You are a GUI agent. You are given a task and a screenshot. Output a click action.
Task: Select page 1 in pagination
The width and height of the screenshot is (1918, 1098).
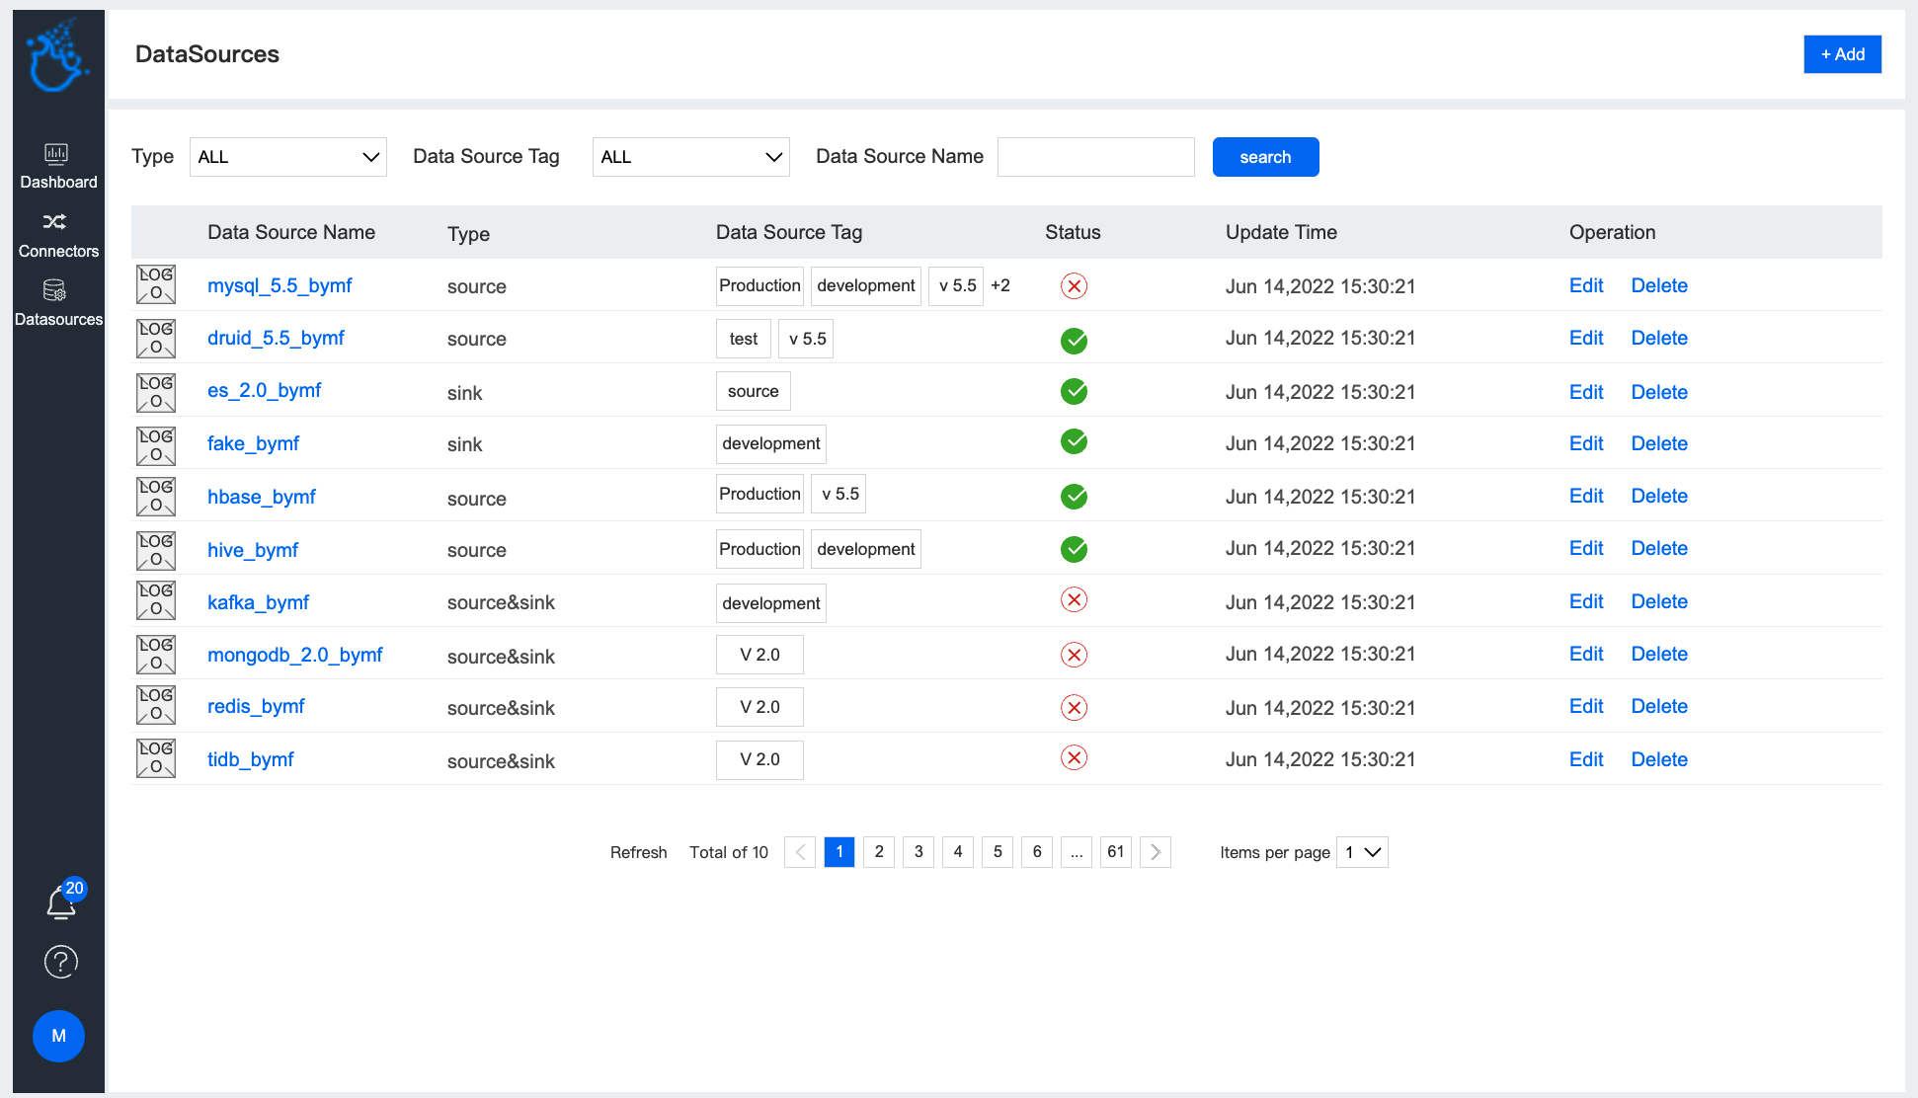coord(839,852)
